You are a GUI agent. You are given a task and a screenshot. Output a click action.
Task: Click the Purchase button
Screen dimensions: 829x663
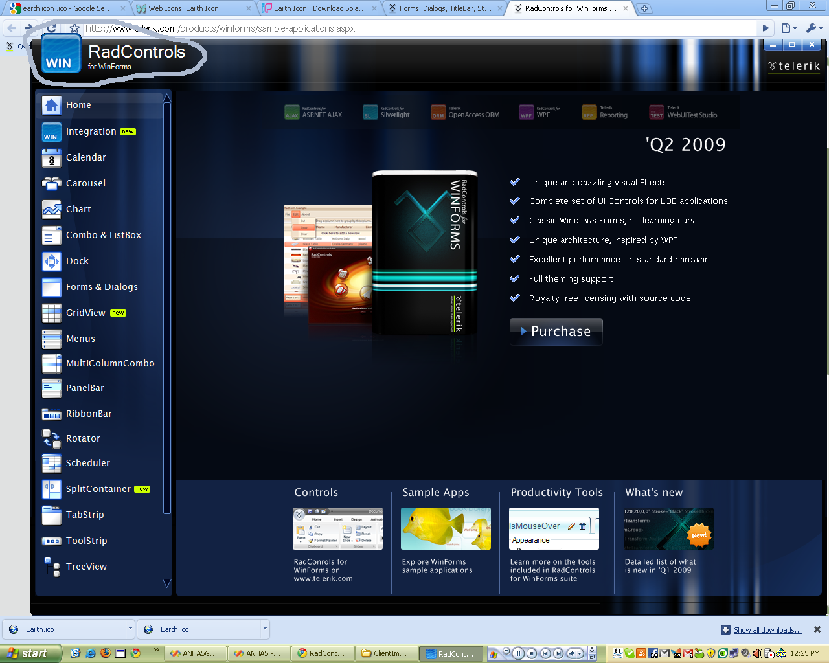[x=556, y=331]
